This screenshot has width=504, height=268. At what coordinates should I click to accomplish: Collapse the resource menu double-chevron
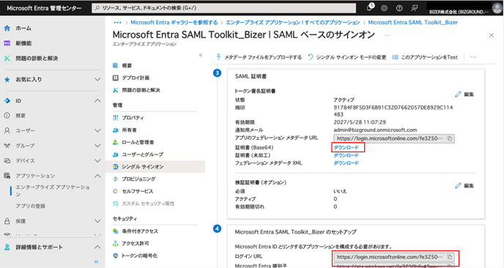(x=201, y=55)
